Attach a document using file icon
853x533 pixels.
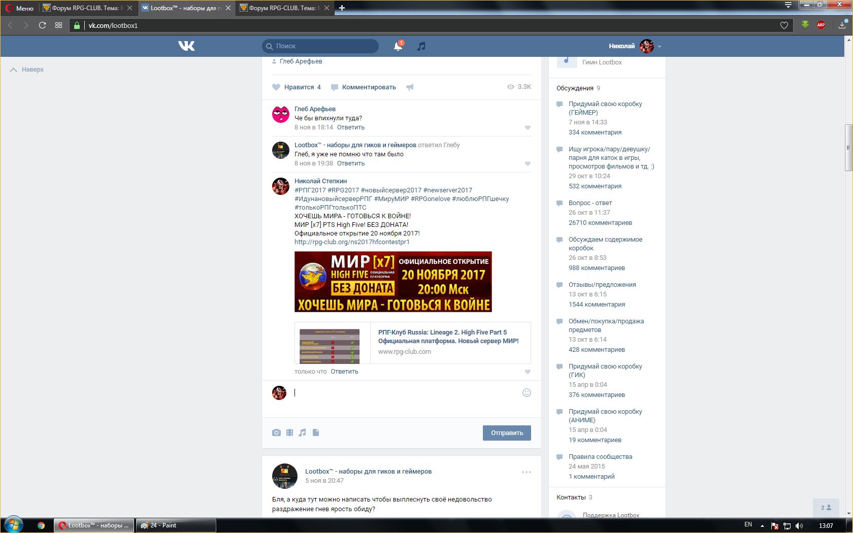[x=316, y=432]
